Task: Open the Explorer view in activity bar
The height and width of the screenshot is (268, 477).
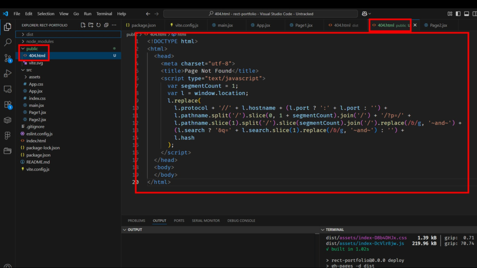Action: point(7,27)
